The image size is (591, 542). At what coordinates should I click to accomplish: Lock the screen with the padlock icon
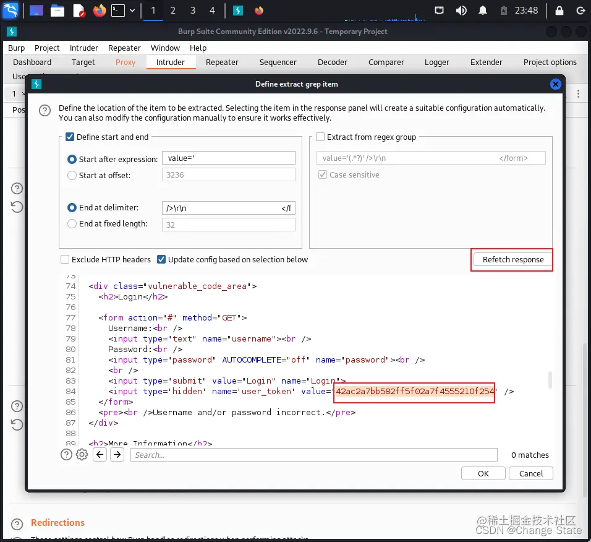(559, 11)
